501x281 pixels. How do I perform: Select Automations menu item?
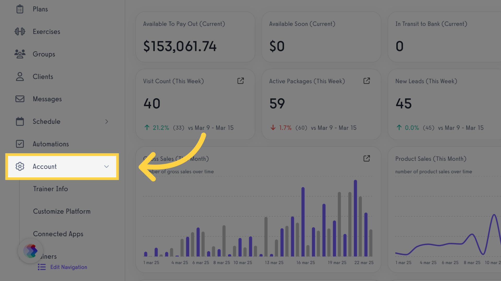tap(51, 144)
